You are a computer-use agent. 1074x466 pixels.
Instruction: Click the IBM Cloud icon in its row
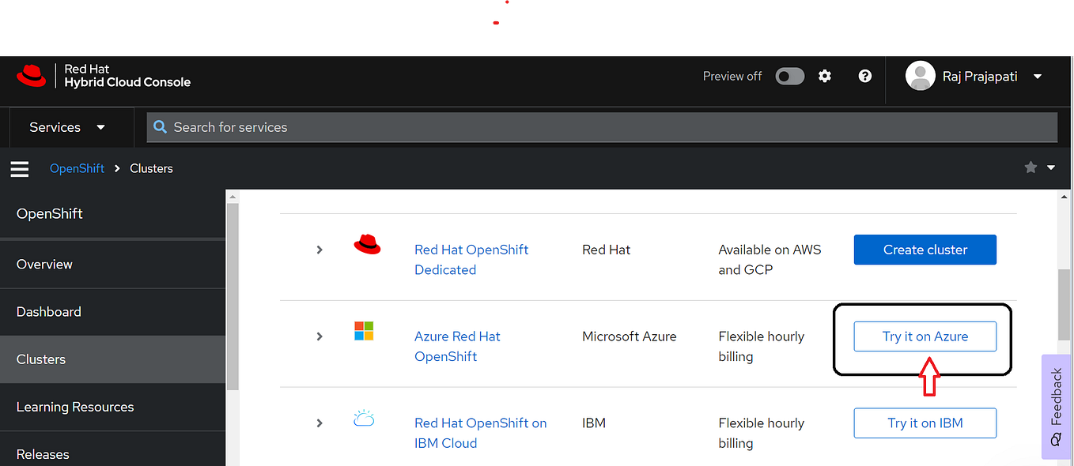pyautogui.click(x=364, y=418)
